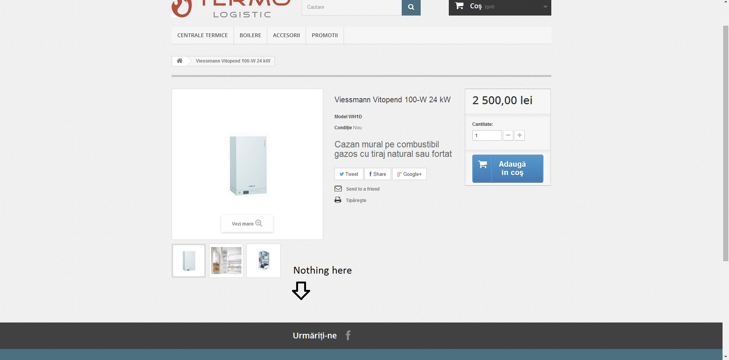Go to home via breadcrumb house icon

pyautogui.click(x=180, y=61)
